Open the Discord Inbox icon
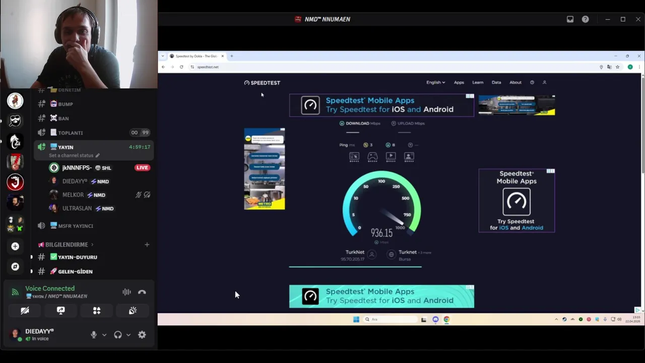Image resolution: width=645 pixels, height=363 pixels. (570, 19)
